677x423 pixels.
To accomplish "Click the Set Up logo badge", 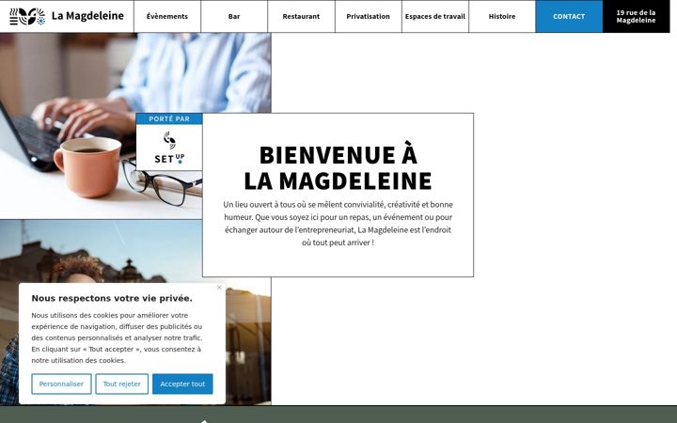I will coord(169,148).
